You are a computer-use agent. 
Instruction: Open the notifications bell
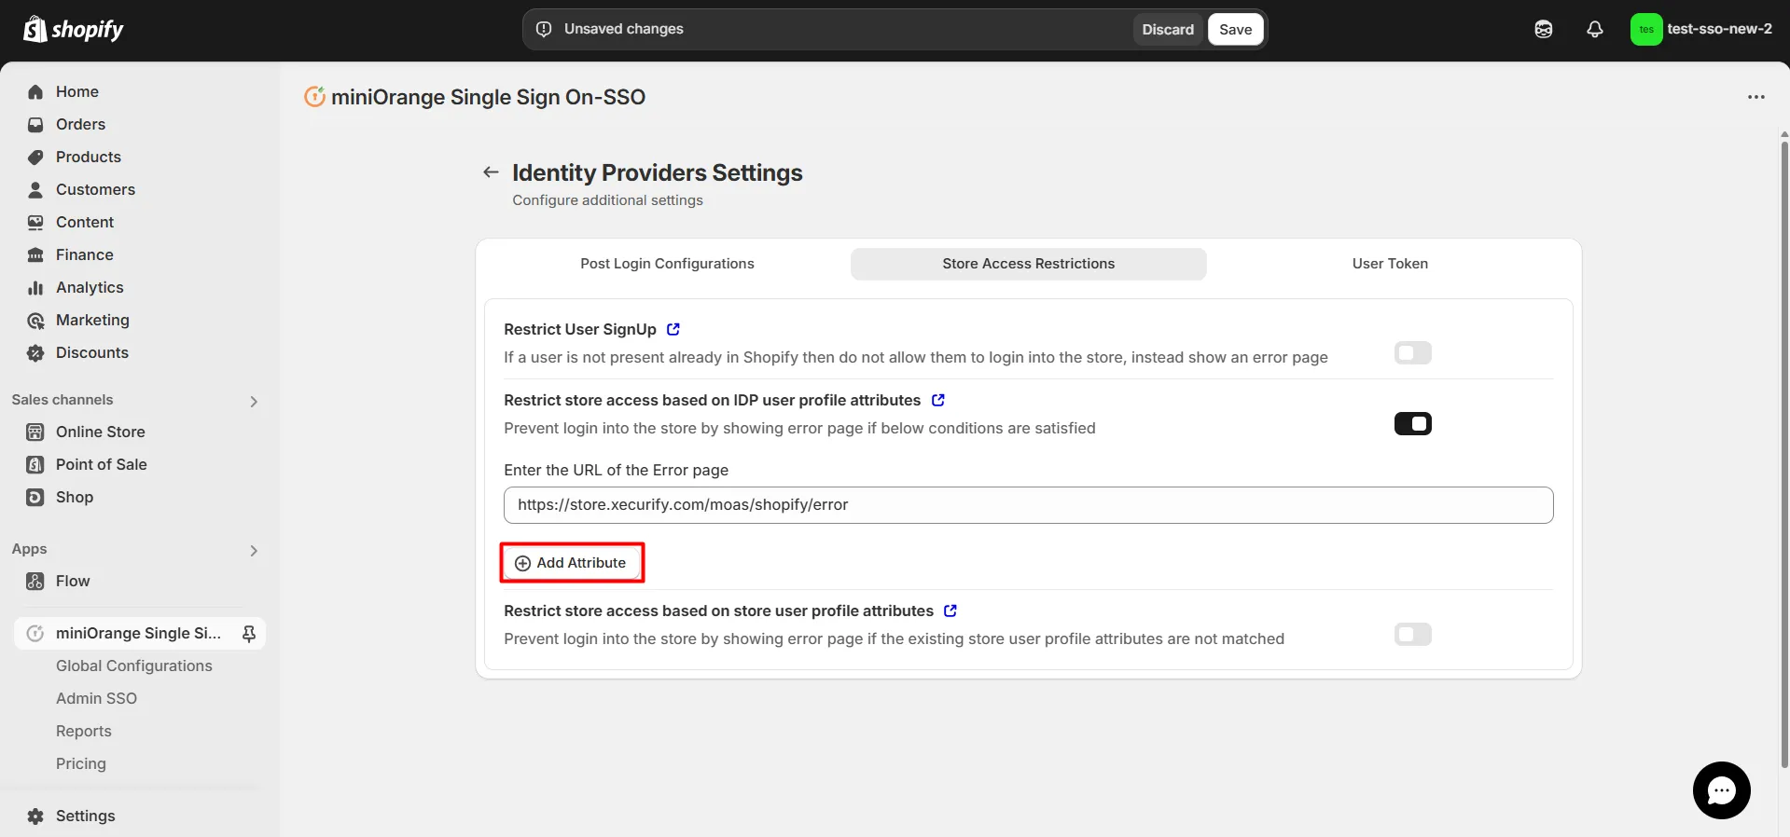coord(1595,30)
